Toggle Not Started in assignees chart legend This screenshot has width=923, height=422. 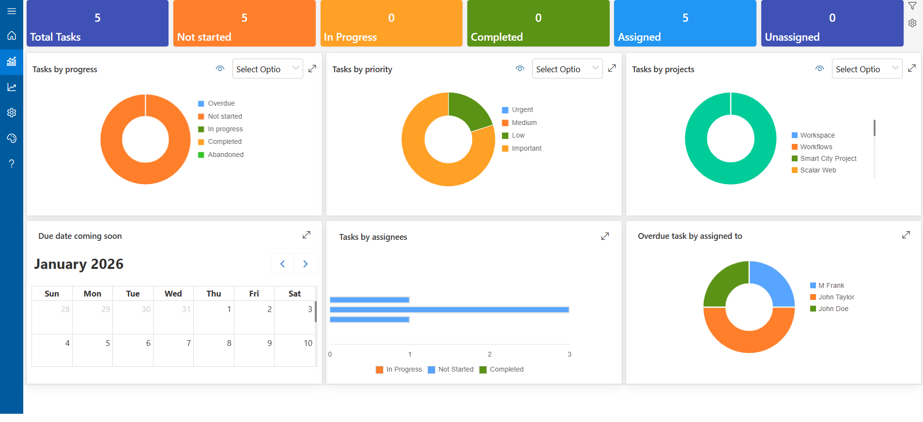coord(451,369)
